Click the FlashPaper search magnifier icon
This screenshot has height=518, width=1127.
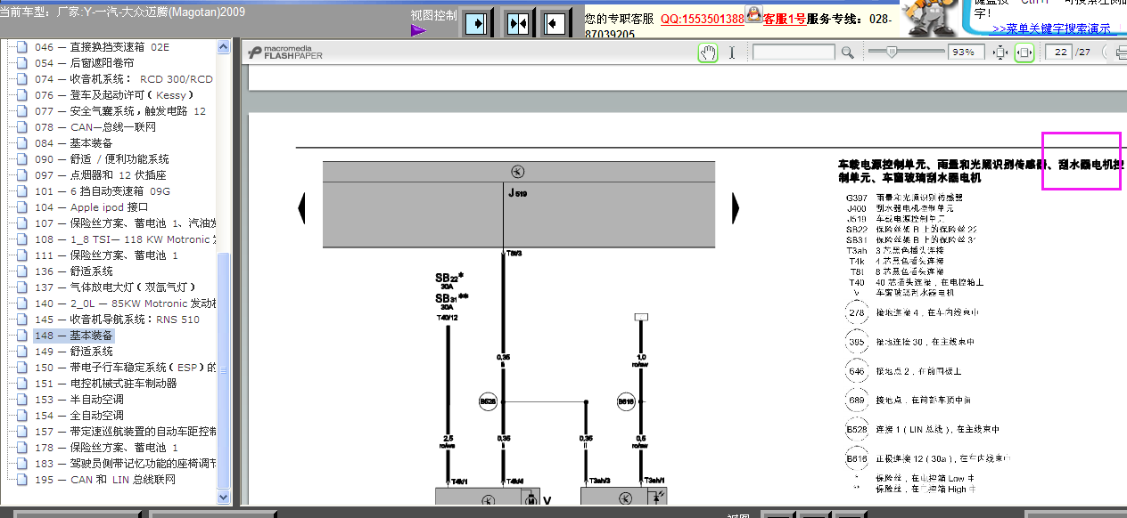[x=847, y=53]
